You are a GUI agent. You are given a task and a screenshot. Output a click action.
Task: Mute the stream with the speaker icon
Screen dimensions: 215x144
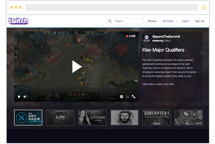pyautogui.click(x=25, y=96)
